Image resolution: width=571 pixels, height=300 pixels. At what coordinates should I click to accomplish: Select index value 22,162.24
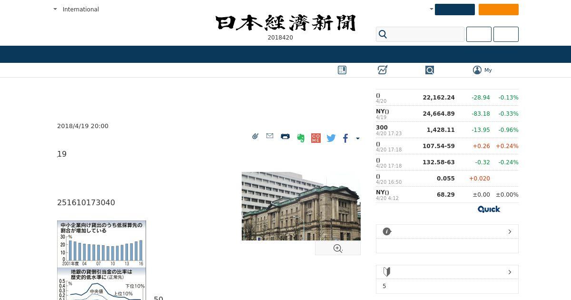point(439,98)
